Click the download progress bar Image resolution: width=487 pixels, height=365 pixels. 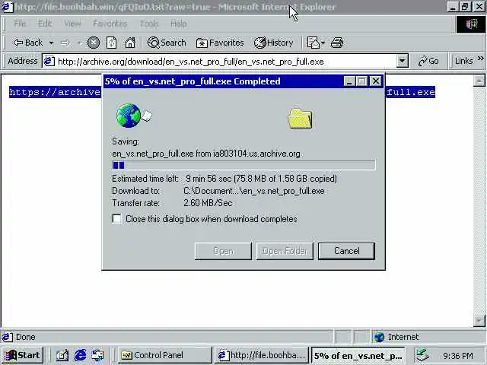click(243, 165)
